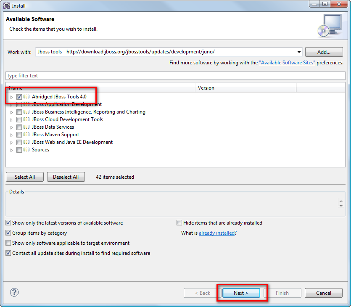Viewport: 351px width, 307px height.
Task: Toggle Group items by category
Action: coord(8,233)
